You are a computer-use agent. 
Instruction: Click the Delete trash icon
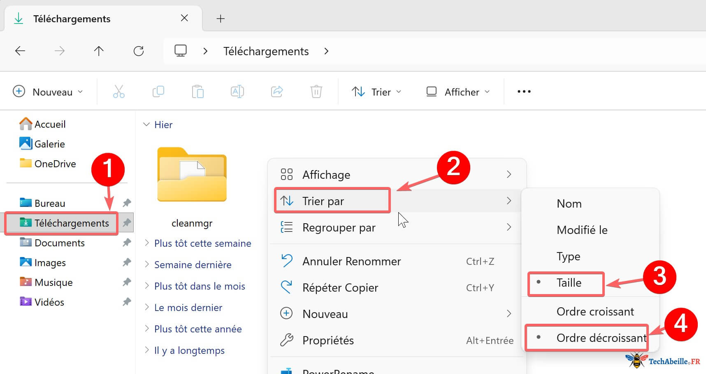coord(316,91)
